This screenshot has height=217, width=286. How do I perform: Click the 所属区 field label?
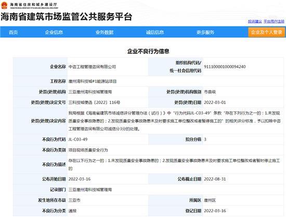pos(195,200)
